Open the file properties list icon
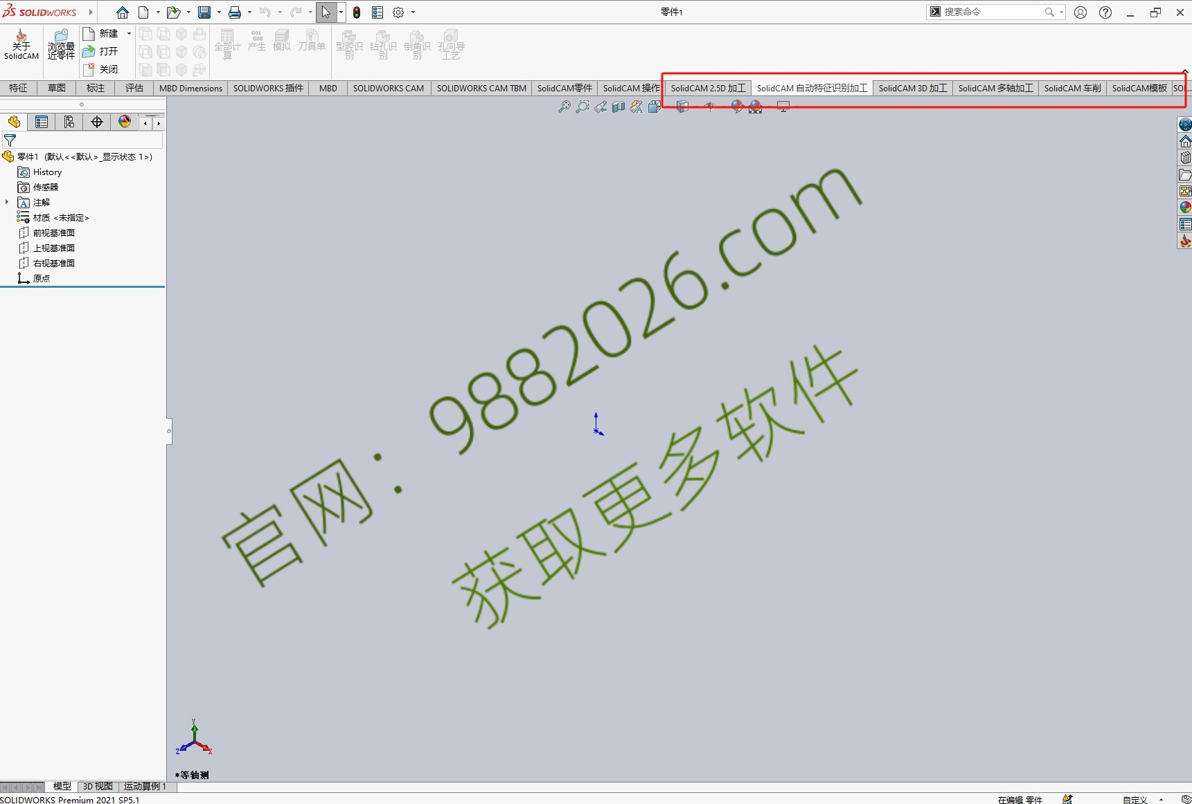The height and width of the screenshot is (804, 1192). 377,12
